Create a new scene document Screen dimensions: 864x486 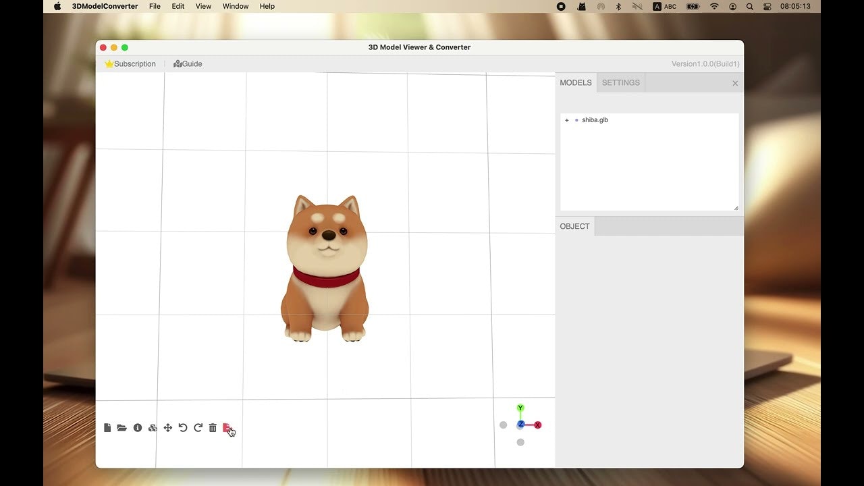[x=107, y=427]
